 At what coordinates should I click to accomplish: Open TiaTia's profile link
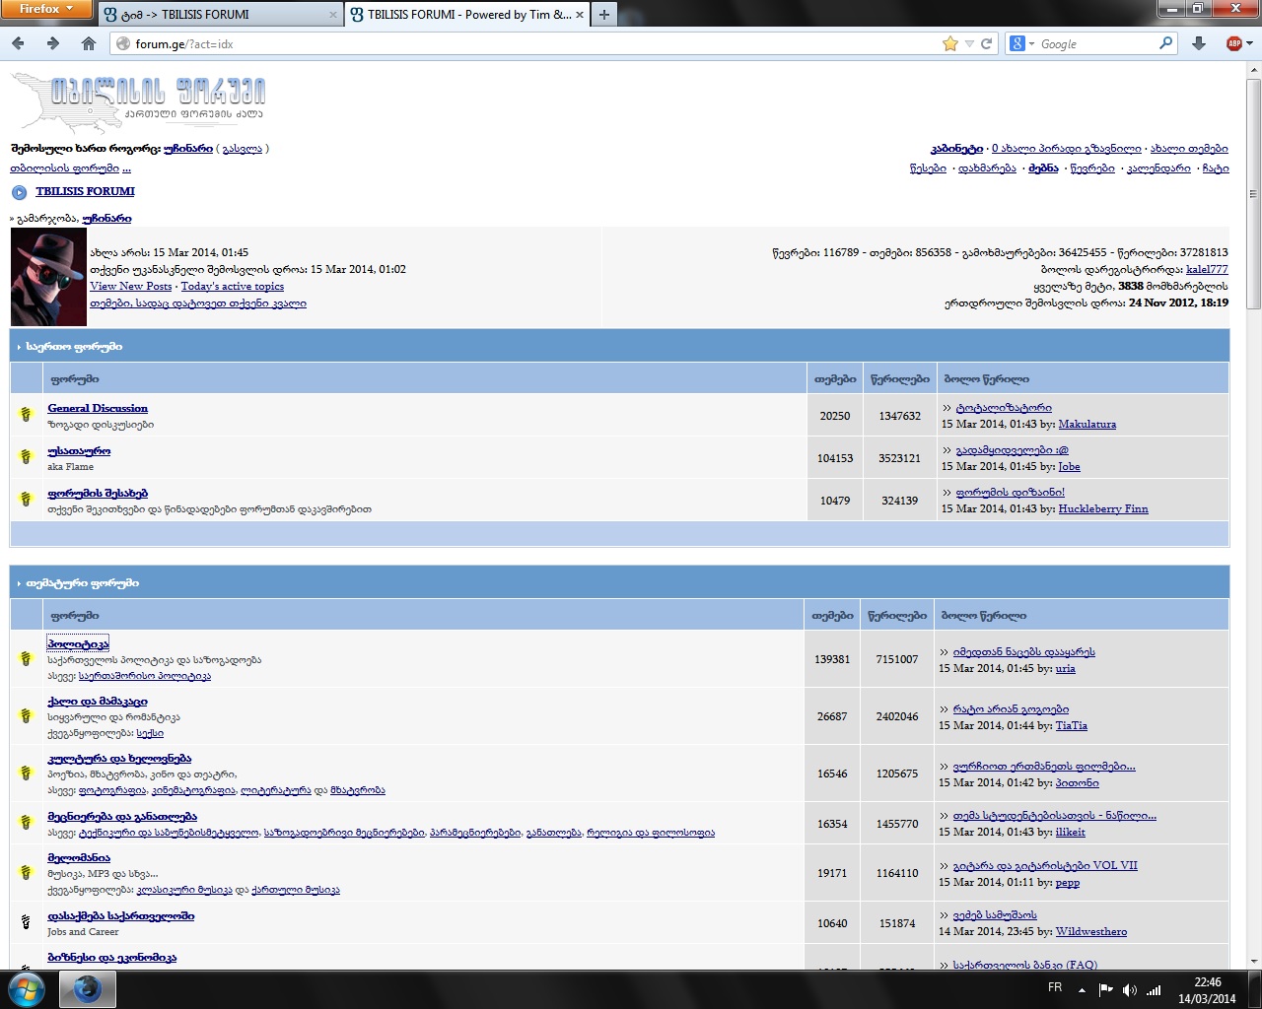coord(1072,725)
